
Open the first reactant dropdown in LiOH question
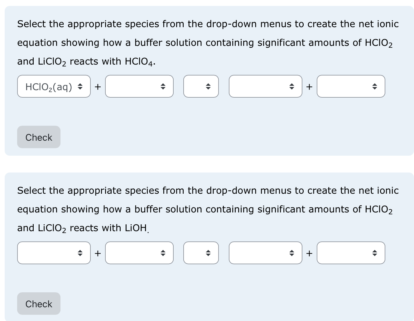pyautogui.click(x=54, y=253)
